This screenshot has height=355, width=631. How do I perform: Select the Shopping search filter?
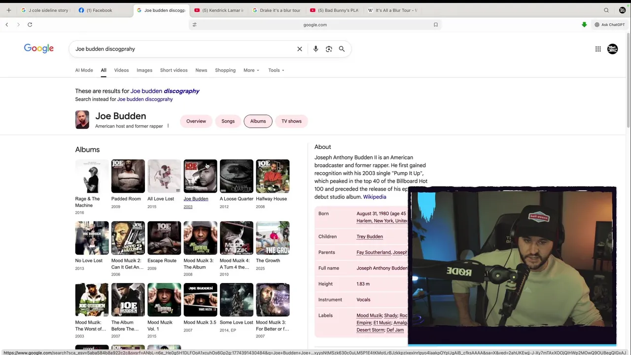[x=225, y=70]
